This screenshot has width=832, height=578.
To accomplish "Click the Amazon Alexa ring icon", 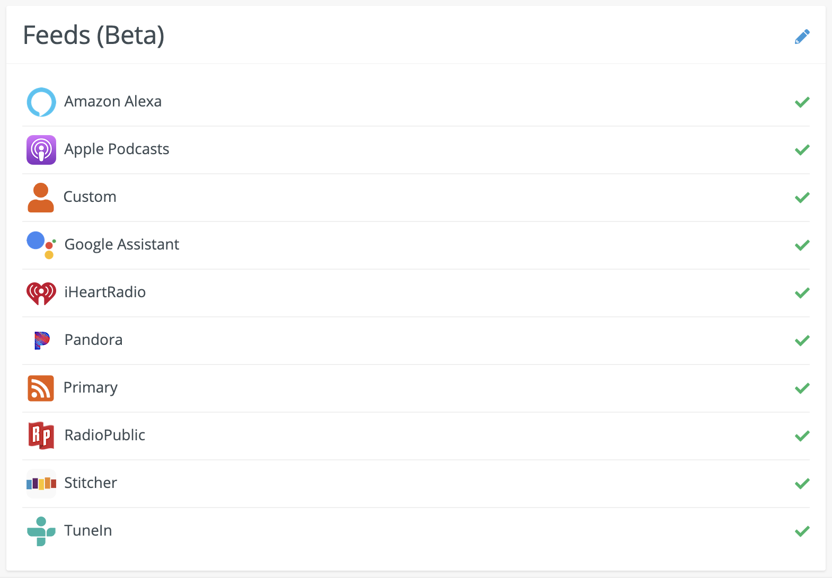I will (x=41, y=102).
